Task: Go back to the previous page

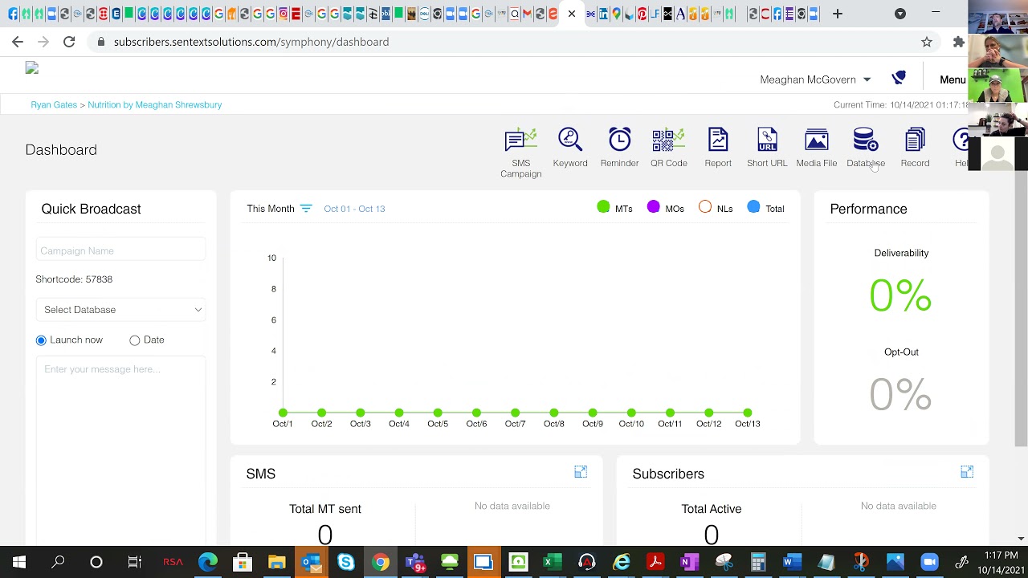Action: pyautogui.click(x=18, y=42)
